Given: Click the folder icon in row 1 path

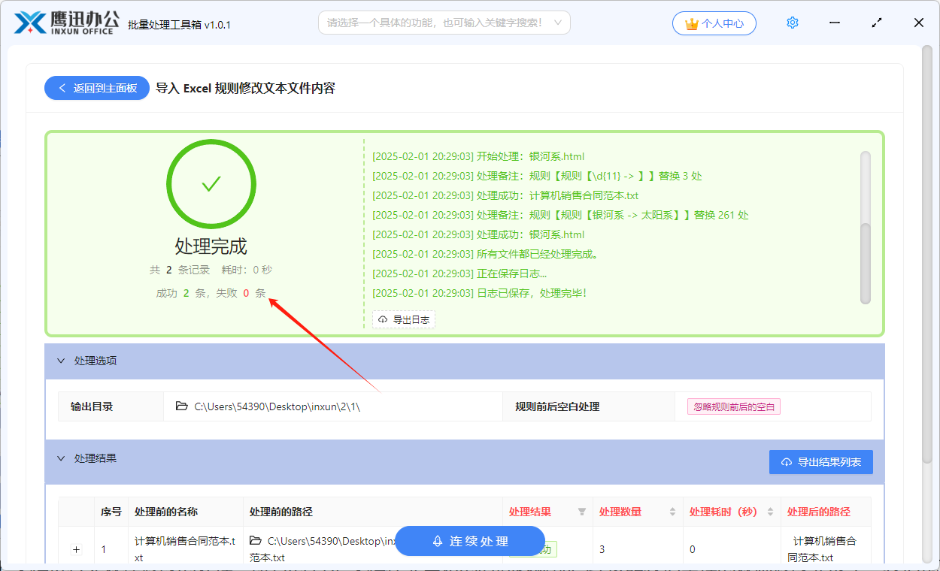Looking at the screenshot, I should [256, 539].
